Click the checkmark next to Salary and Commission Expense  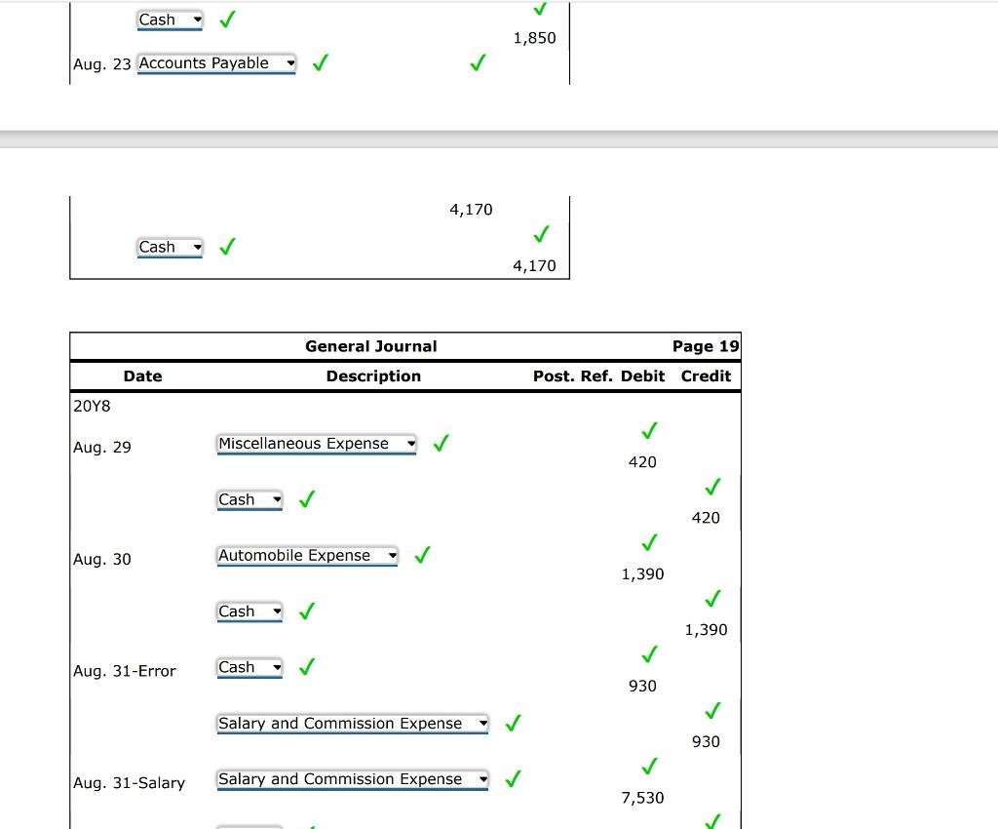point(513,723)
